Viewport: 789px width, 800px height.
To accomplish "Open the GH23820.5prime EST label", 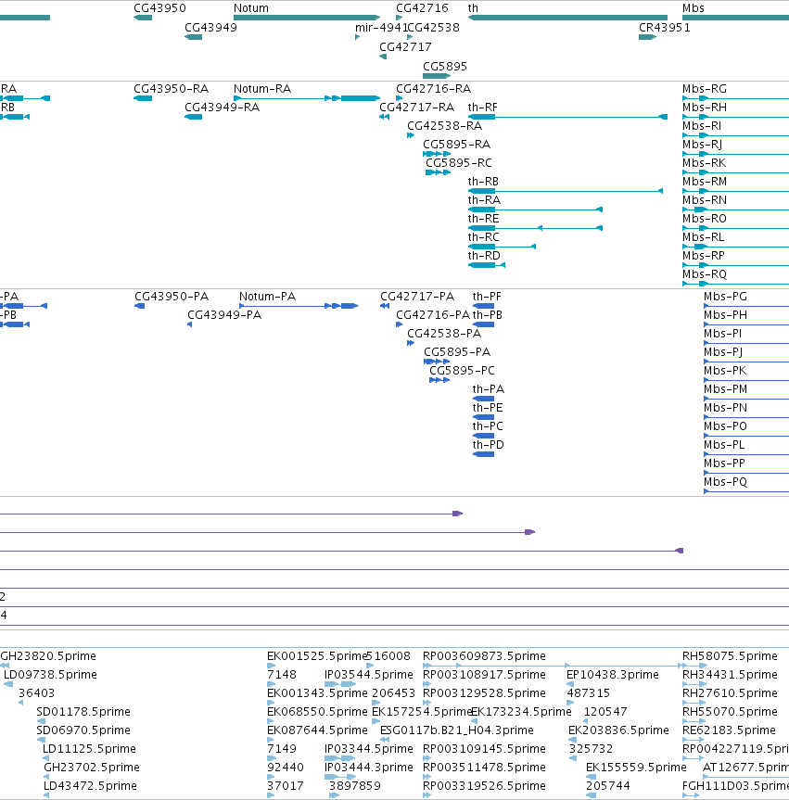I will tap(48, 656).
